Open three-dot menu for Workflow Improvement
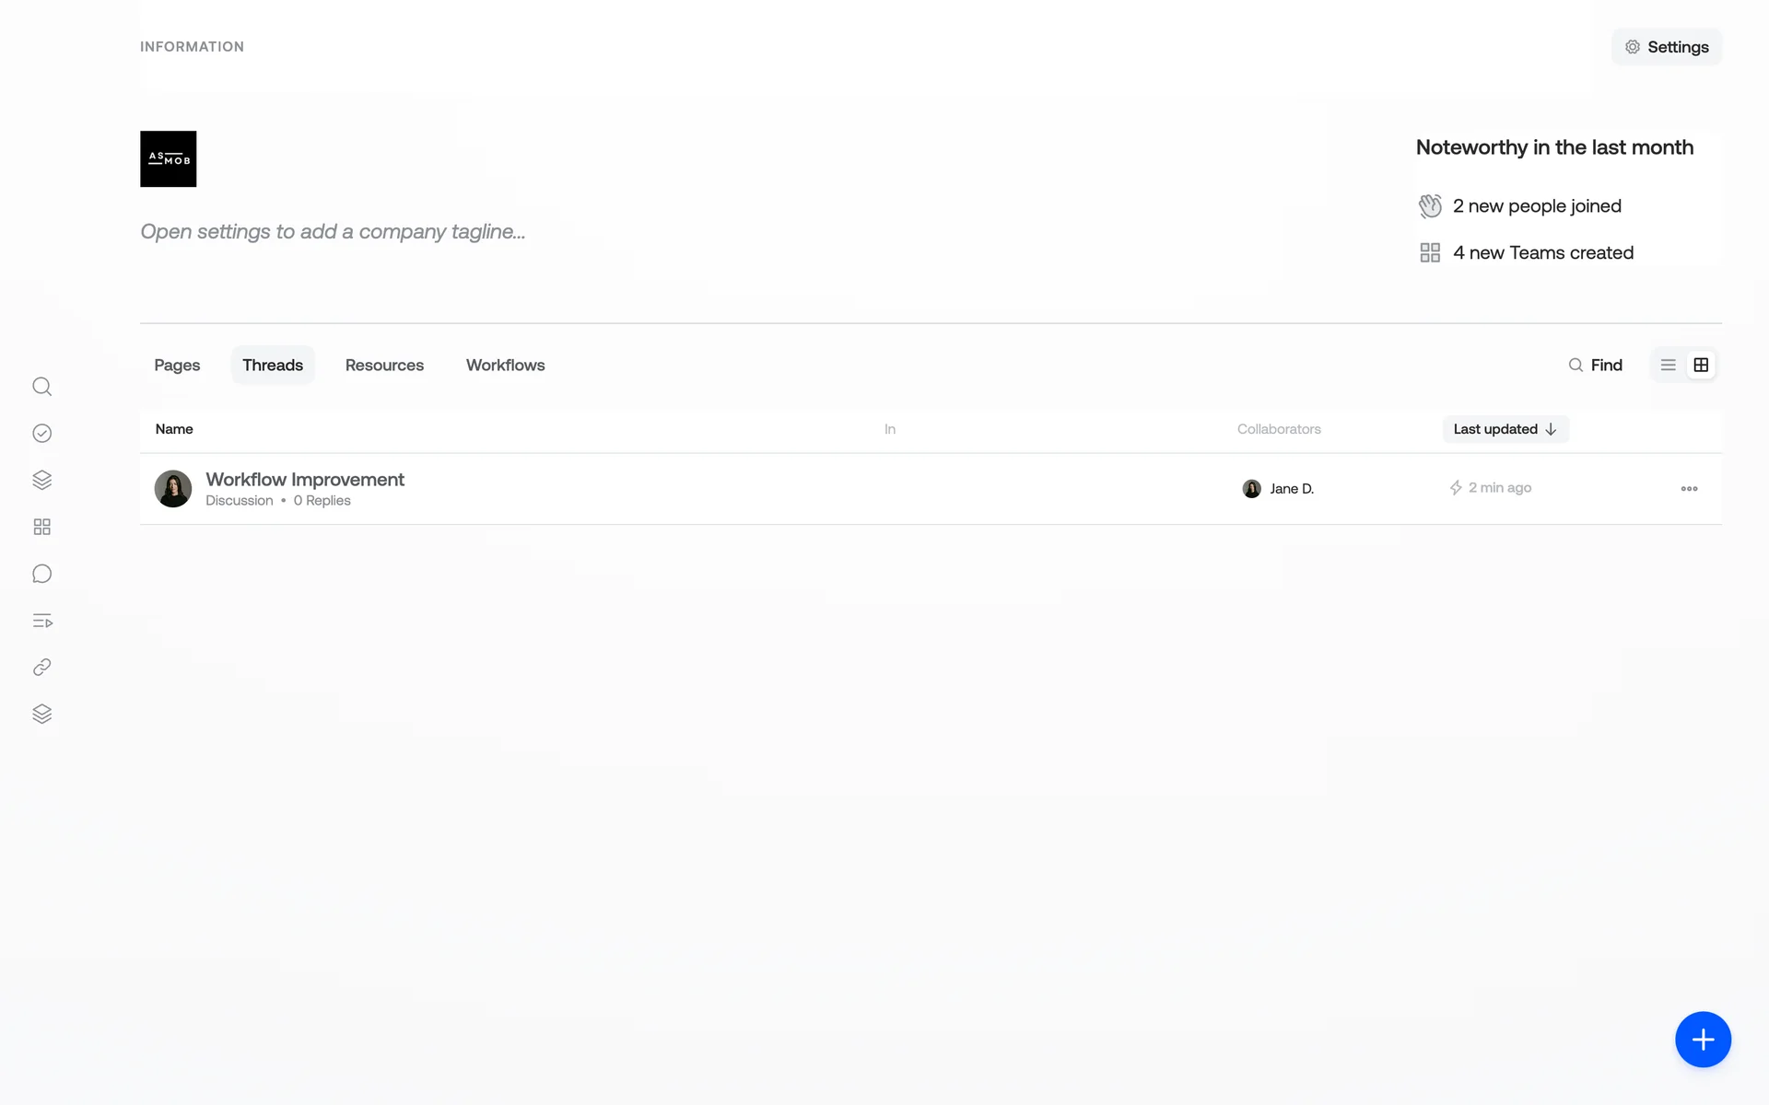The width and height of the screenshot is (1769, 1105). [1689, 489]
